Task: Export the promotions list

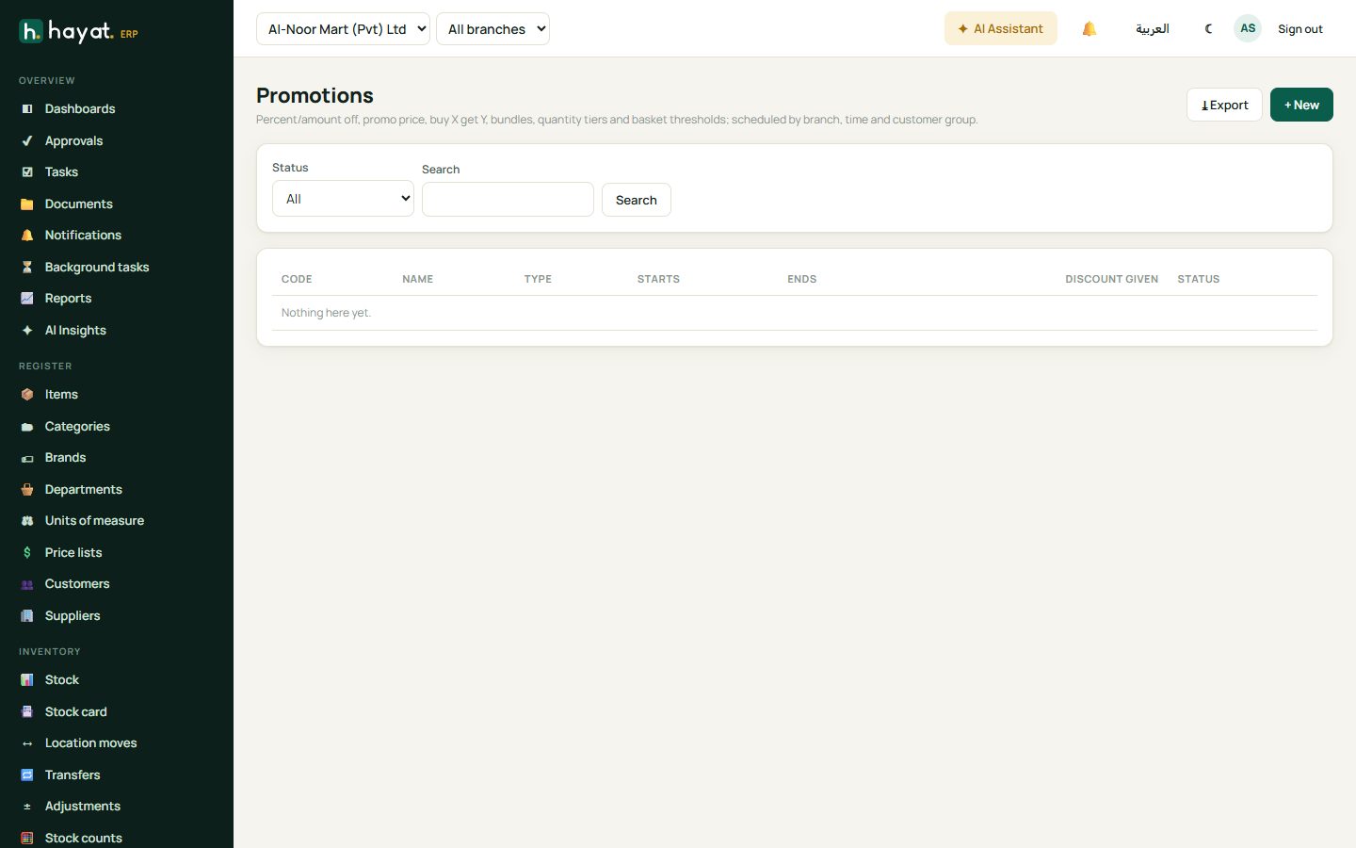Action: [1224, 105]
